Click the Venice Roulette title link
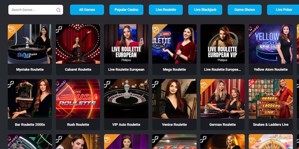 coord(174,125)
